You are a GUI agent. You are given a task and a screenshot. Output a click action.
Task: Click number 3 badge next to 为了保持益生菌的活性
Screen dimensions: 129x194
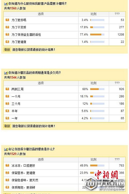(x=7, y=34)
